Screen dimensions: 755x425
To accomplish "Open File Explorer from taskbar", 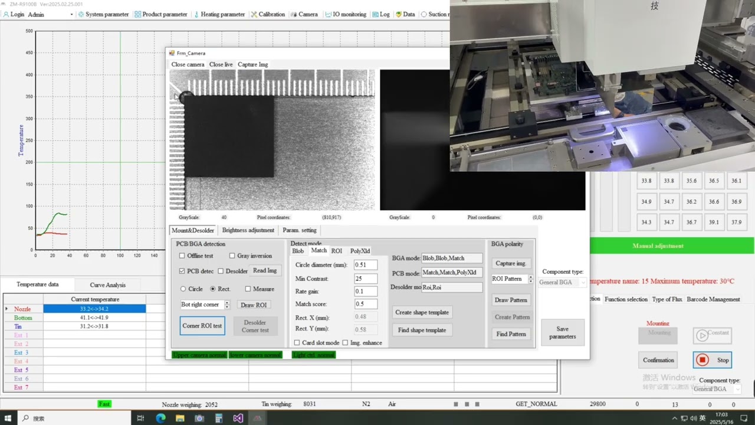I will [x=180, y=418].
